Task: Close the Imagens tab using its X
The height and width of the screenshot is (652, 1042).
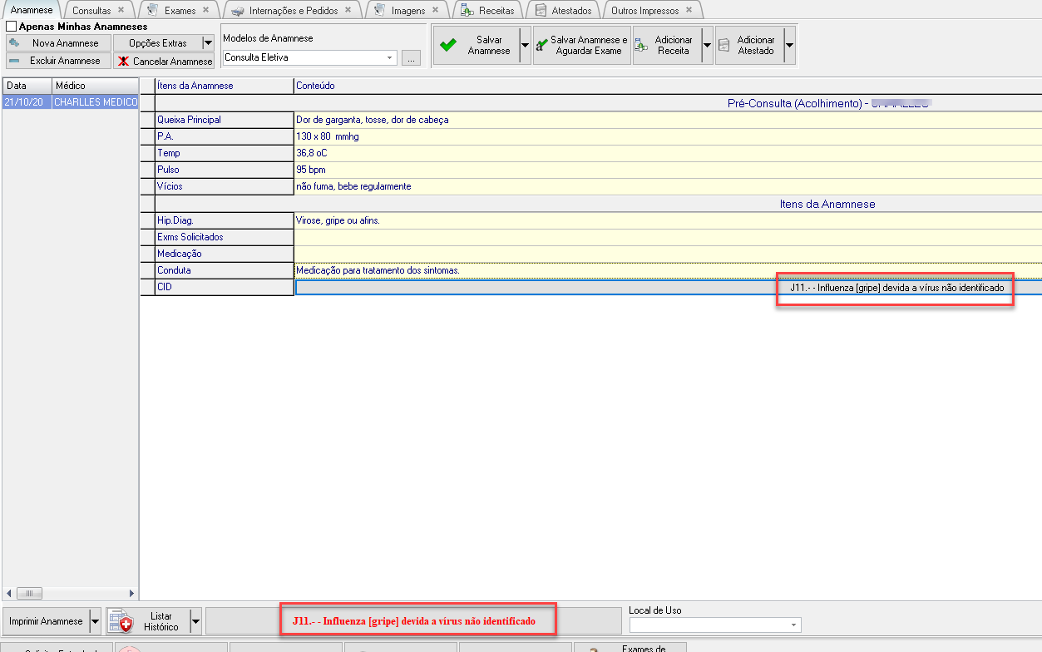Action: (435, 10)
